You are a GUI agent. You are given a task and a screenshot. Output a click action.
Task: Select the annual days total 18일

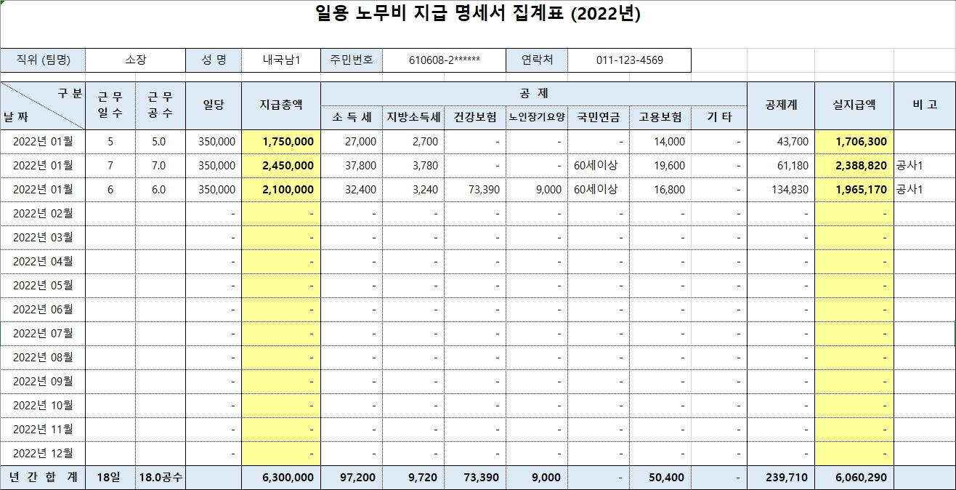pos(110,478)
